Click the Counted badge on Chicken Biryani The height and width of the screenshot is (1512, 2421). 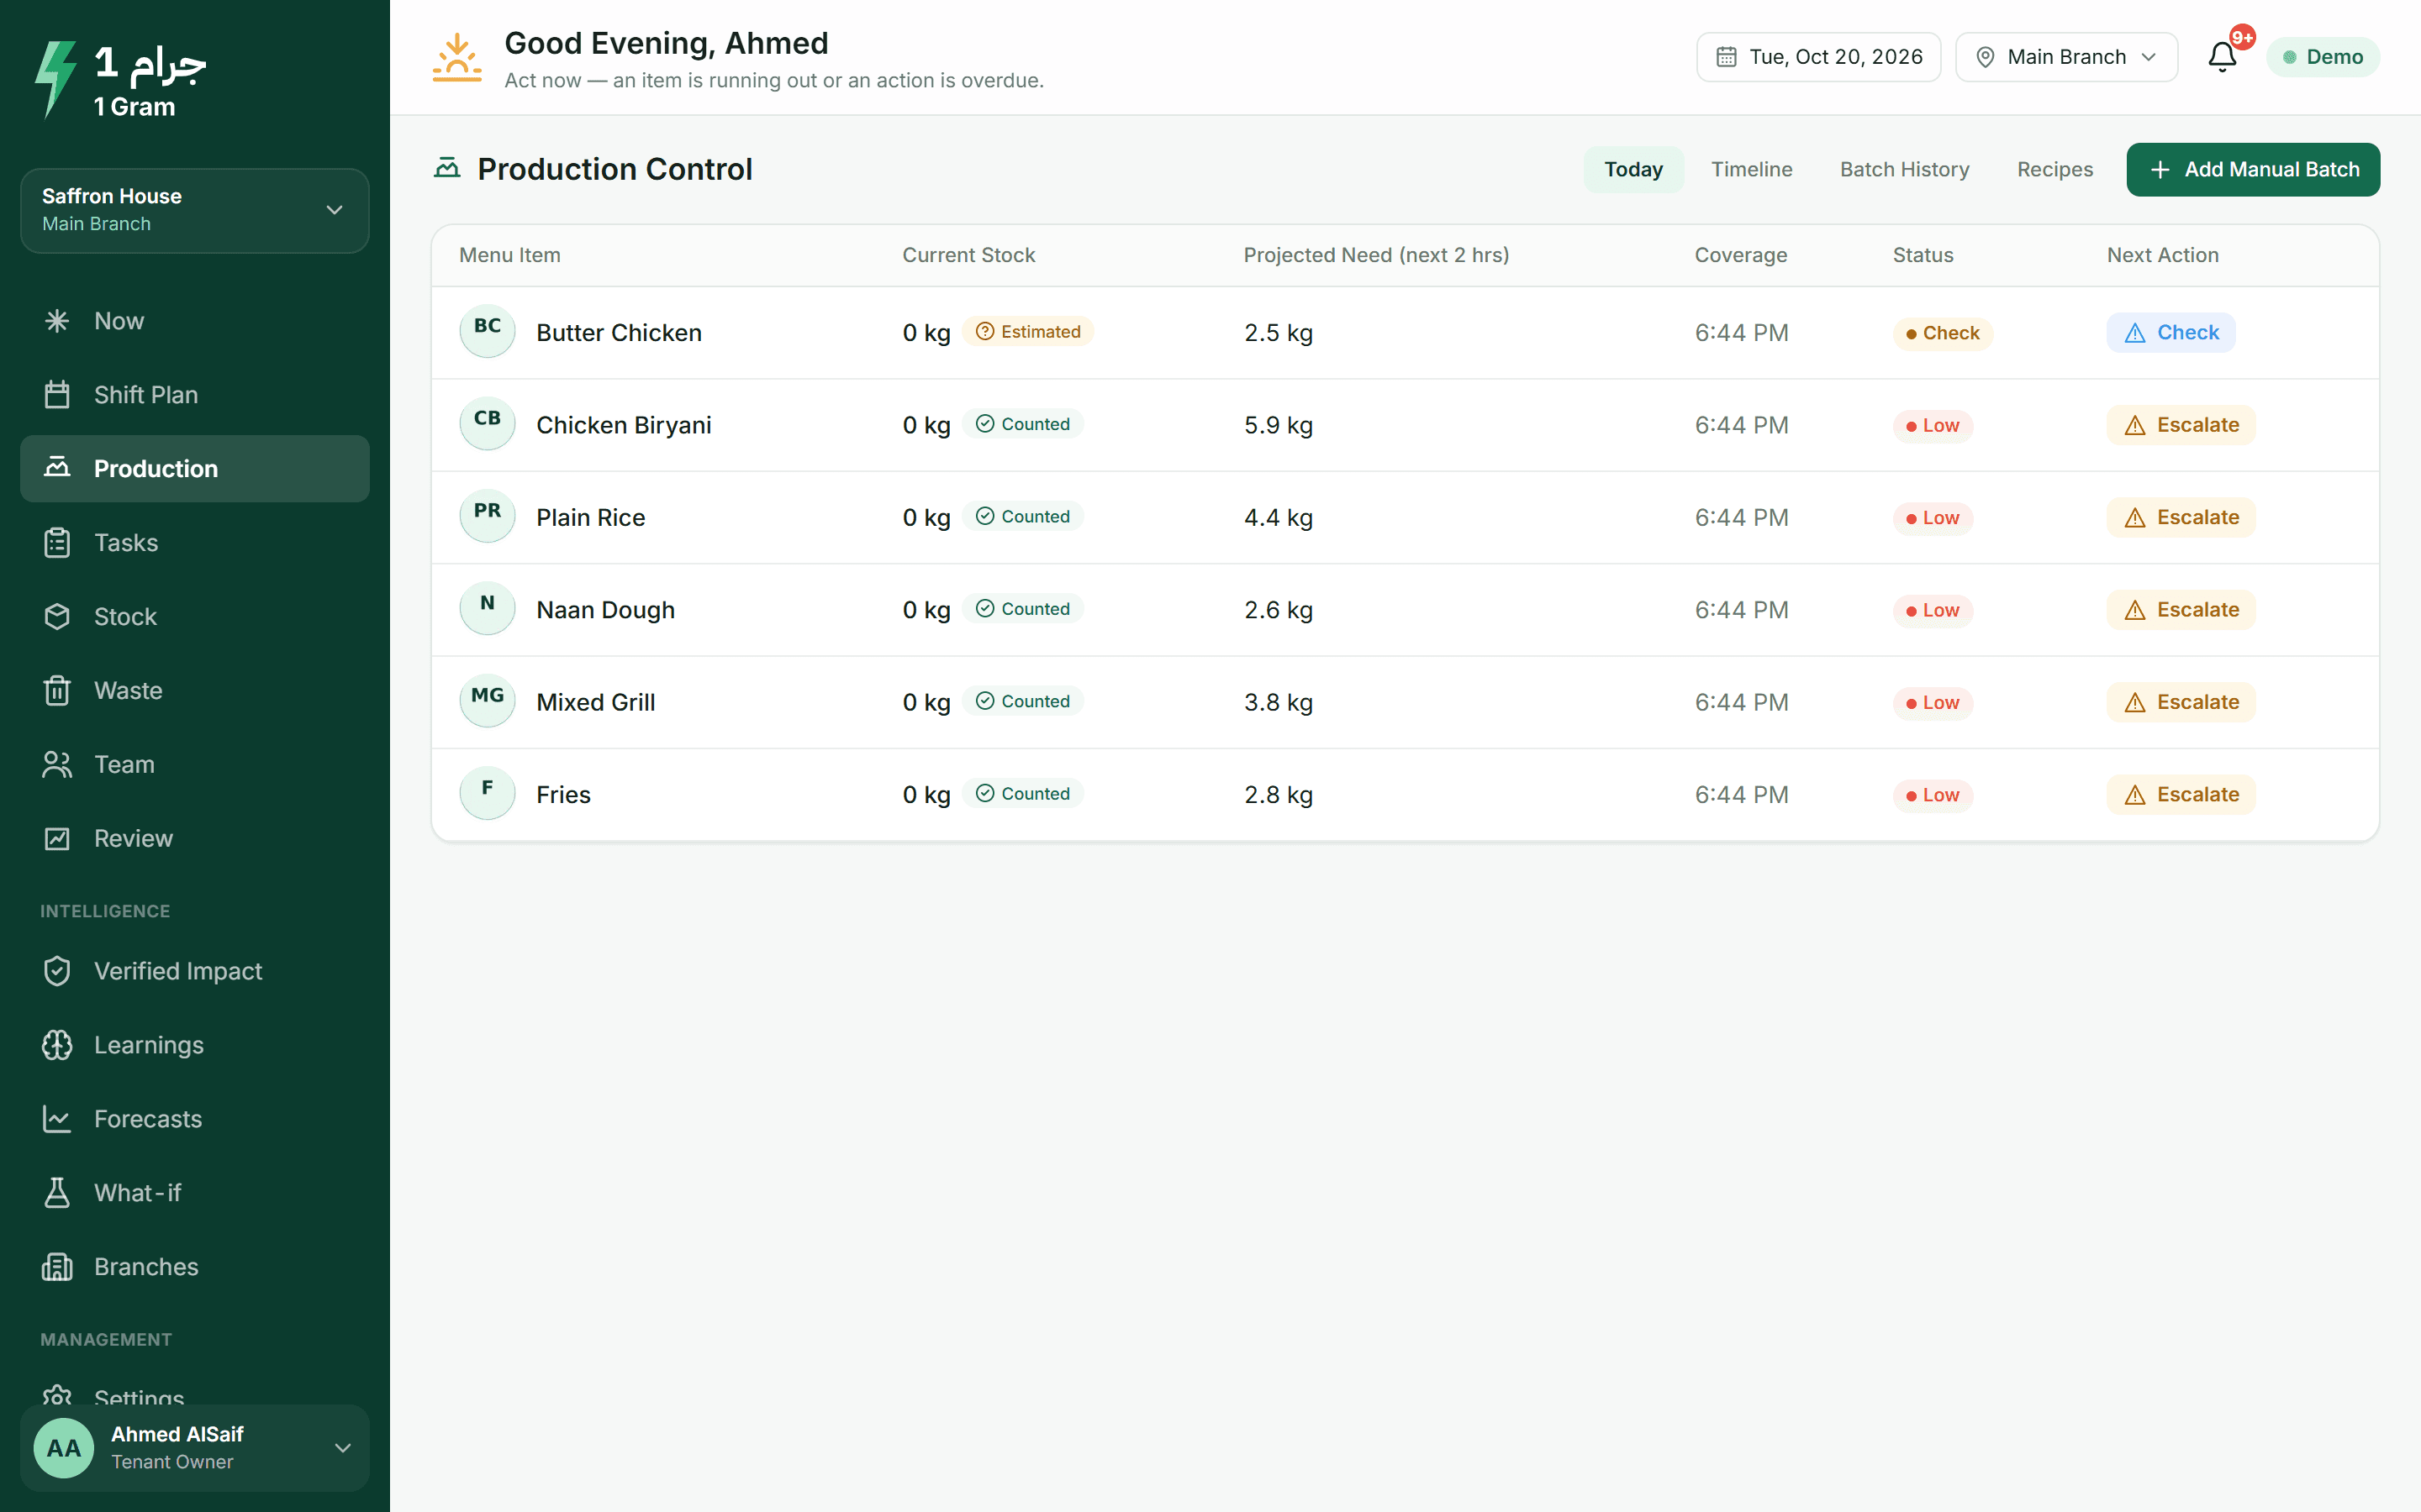pos(1022,424)
